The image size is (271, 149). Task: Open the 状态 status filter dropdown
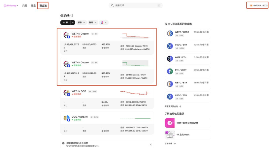pyautogui.click(x=82, y=22)
